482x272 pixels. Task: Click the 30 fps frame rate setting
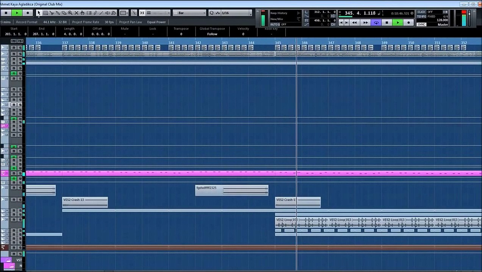pos(109,22)
